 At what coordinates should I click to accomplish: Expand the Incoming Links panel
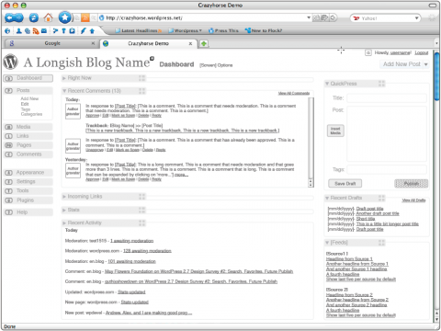pos(64,197)
